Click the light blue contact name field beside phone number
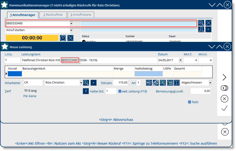The image size is (236, 151). click(x=138, y=23)
